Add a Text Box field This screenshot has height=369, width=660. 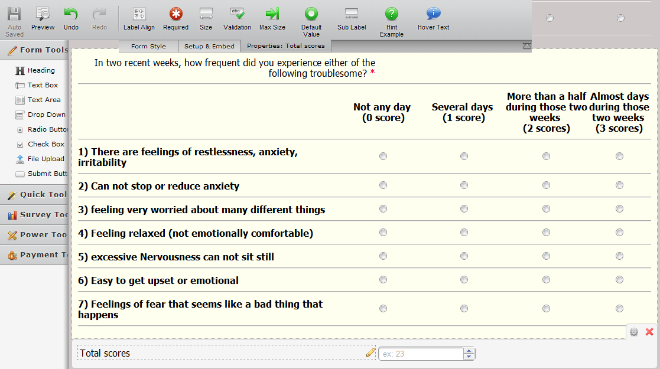37,85
